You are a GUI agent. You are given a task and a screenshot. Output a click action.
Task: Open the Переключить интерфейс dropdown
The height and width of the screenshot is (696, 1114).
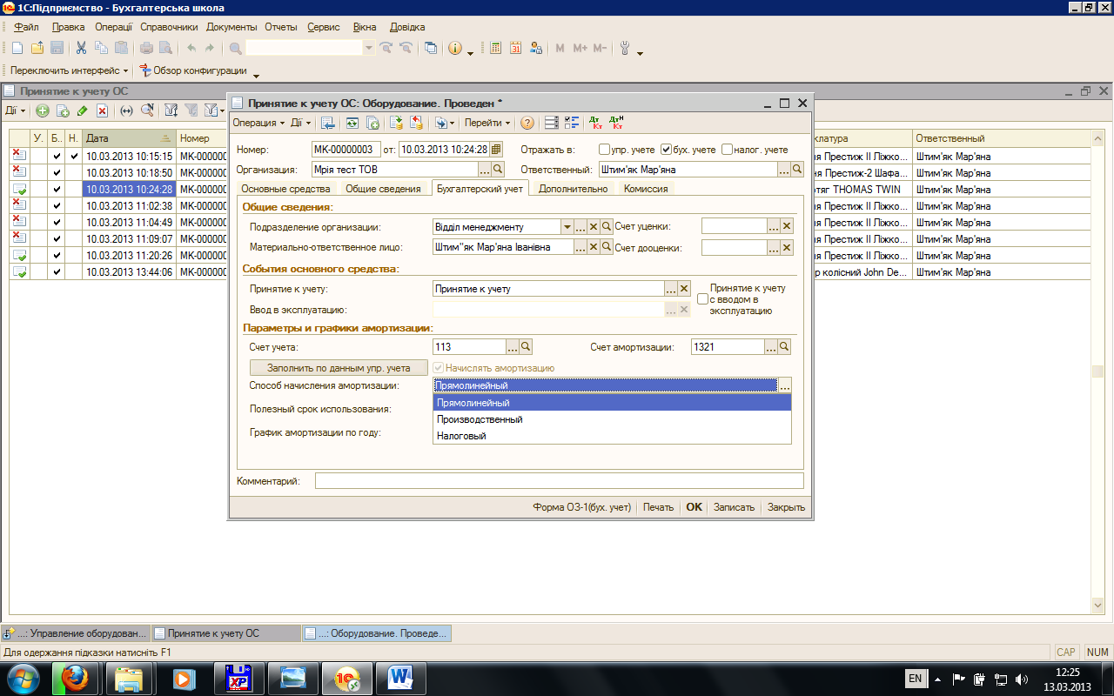tap(70, 70)
